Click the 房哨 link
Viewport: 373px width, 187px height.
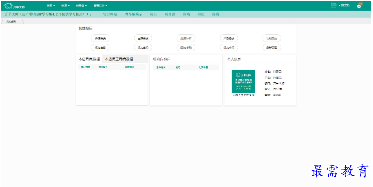[x=186, y=14]
